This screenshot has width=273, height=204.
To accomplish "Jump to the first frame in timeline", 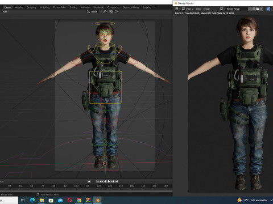I will coord(97,181).
